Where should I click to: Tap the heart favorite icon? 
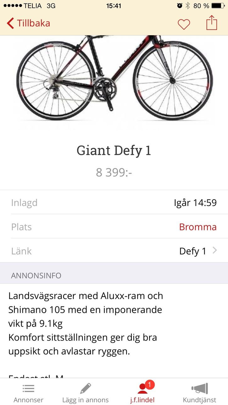(184, 24)
